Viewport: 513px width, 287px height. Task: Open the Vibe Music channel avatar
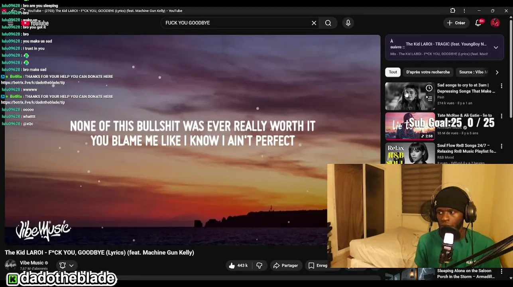click(x=11, y=265)
